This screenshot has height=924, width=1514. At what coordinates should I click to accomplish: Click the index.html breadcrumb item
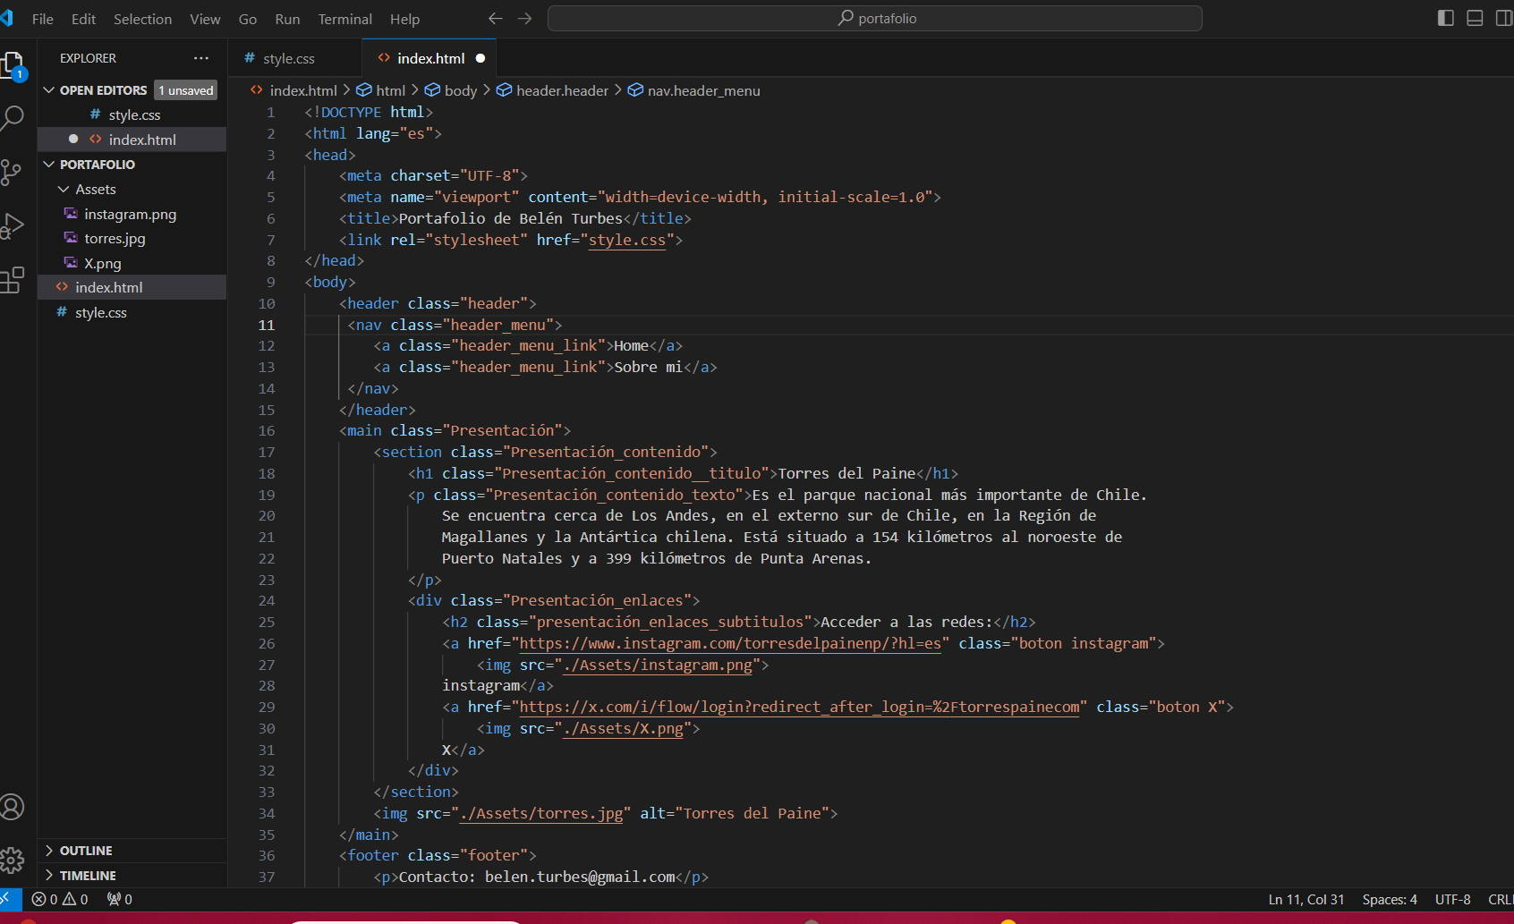(x=303, y=90)
